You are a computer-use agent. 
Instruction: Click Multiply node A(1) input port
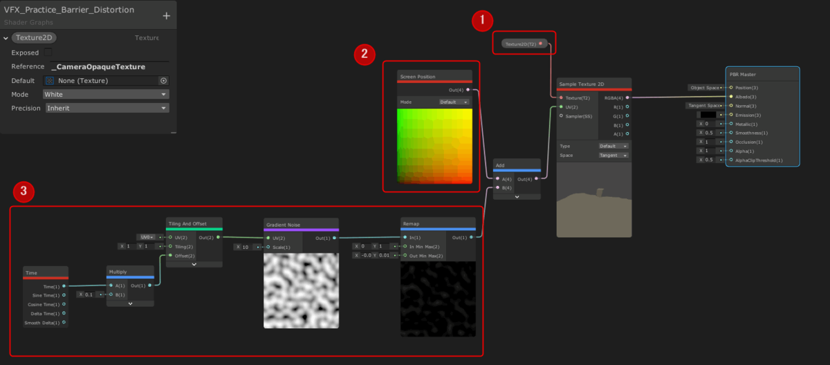click(111, 286)
